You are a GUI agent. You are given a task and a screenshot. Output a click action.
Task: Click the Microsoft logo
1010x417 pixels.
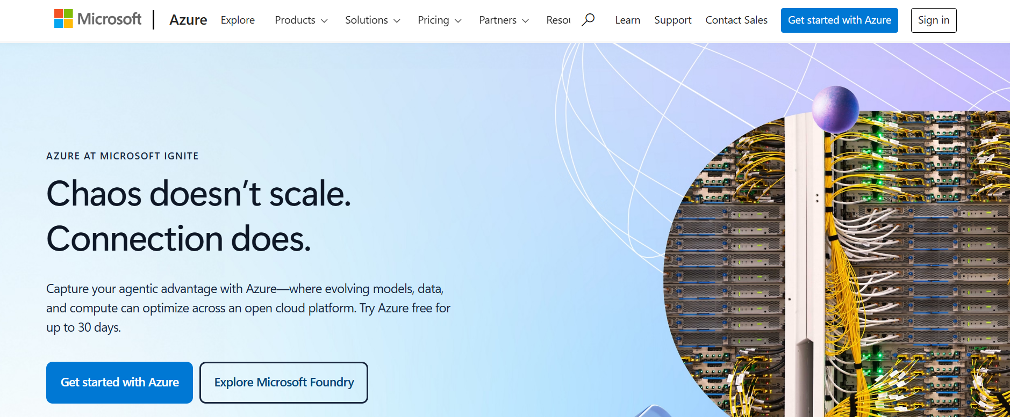98,19
